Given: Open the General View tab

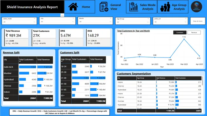Looking at the screenshot, I should (x=111, y=7).
